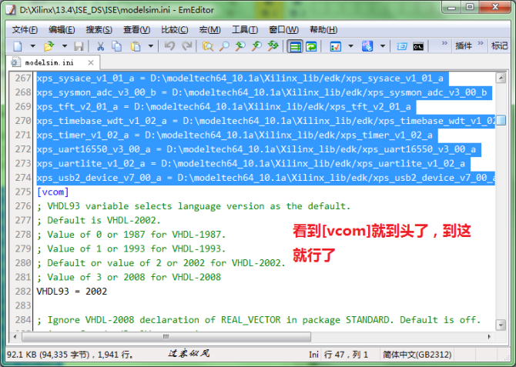Image resolution: width=516 pixels, height=367 pixels.
Task: Click the Copy icon
Action: [x=117, y=46]
